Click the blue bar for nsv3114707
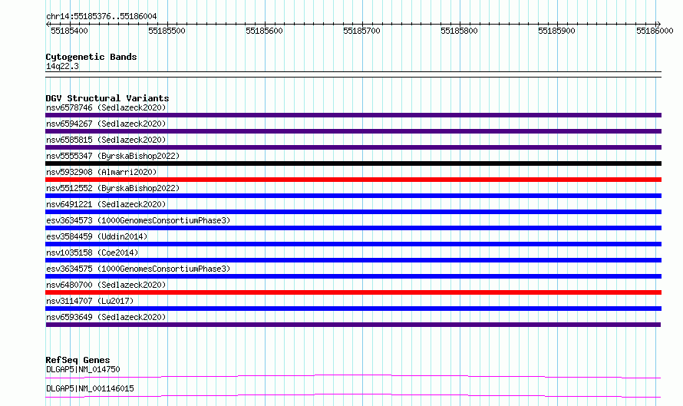Viewport: 683px width, 406px height. pyautogui.click(x=353, y=309)
